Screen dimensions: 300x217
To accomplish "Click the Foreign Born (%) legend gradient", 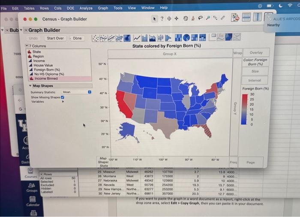I will pyautogui.click(x=244, y=109).
